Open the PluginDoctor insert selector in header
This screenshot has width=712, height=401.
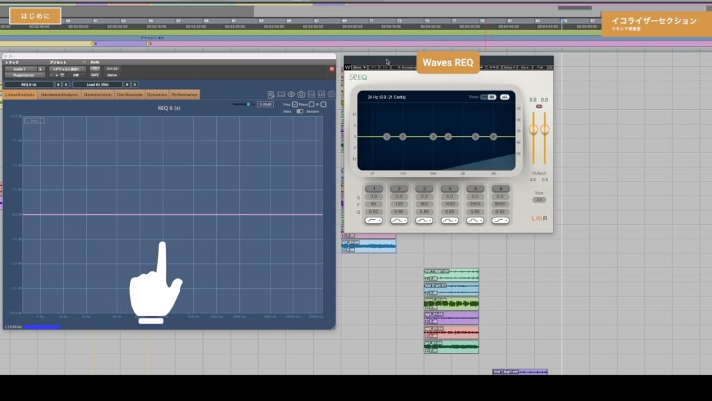(x=25, y=75)
